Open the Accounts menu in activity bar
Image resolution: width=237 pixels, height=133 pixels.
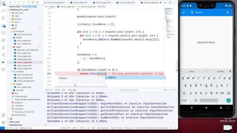(3, 115)
